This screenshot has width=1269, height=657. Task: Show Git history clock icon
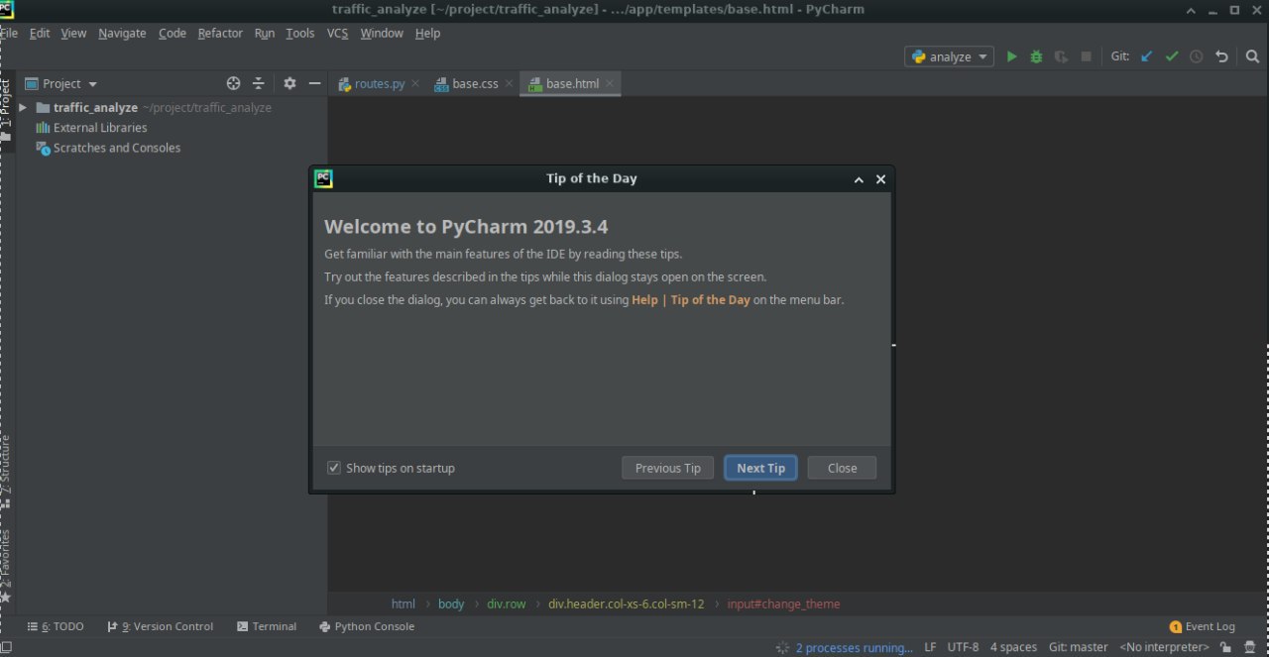(x=1197, y=56)
